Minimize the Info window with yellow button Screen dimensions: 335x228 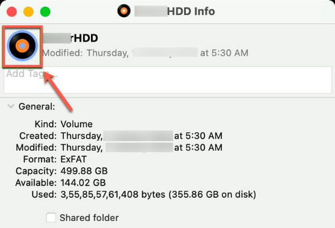click(x=28, y=11)
